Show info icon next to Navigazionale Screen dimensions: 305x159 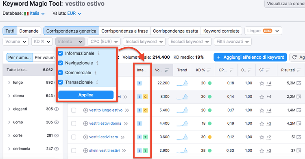tap(97, 63)
